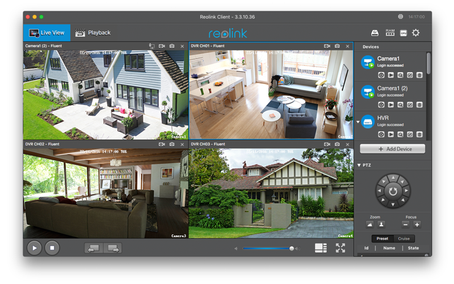The height and width of the screenshot is (284, 454).
Task: Zoom out with the mountain icon
Action: point(370,224)
